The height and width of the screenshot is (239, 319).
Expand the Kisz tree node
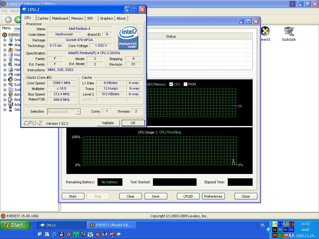tap(5, 55)
